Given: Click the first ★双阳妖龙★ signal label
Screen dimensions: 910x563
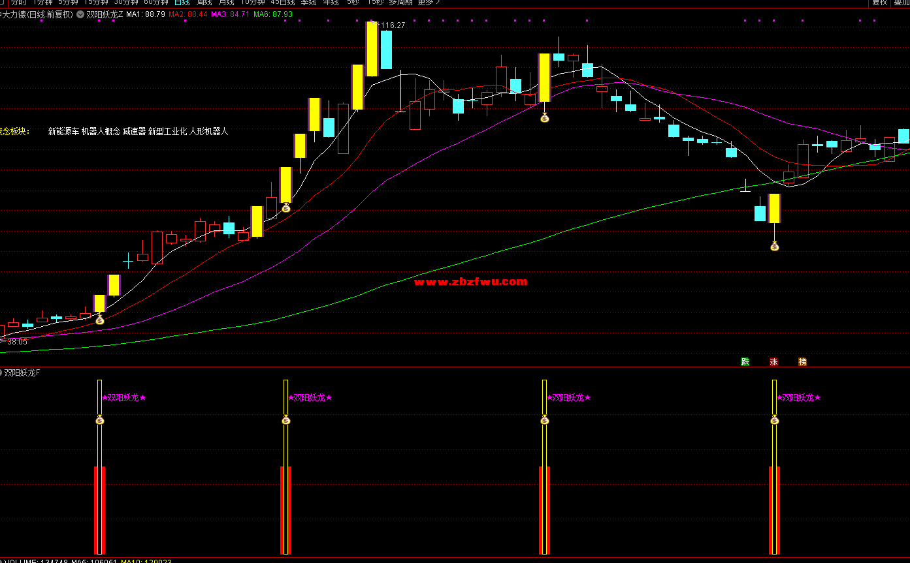Looking at the screenshot, I should tap(124, 397).
